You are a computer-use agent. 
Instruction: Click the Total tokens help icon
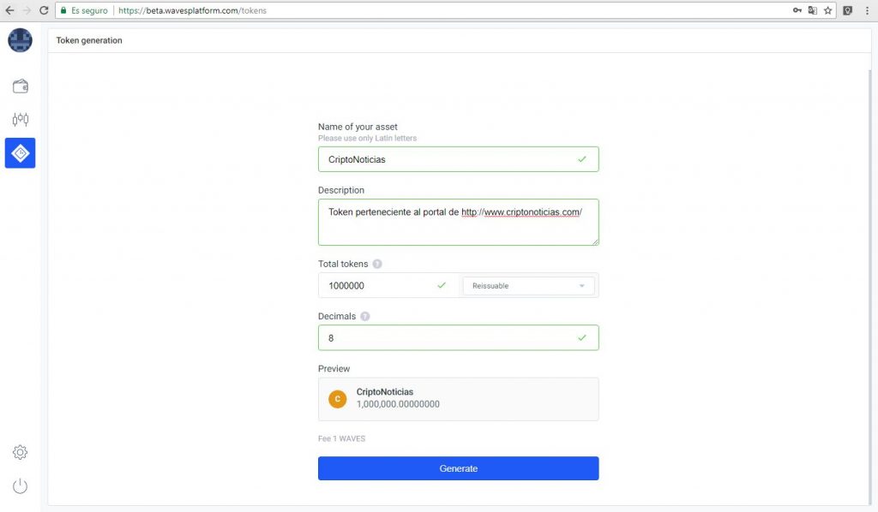[x=377, y=264]
